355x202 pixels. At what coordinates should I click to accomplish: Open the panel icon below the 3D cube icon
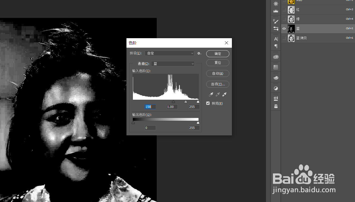pos(276,106)
